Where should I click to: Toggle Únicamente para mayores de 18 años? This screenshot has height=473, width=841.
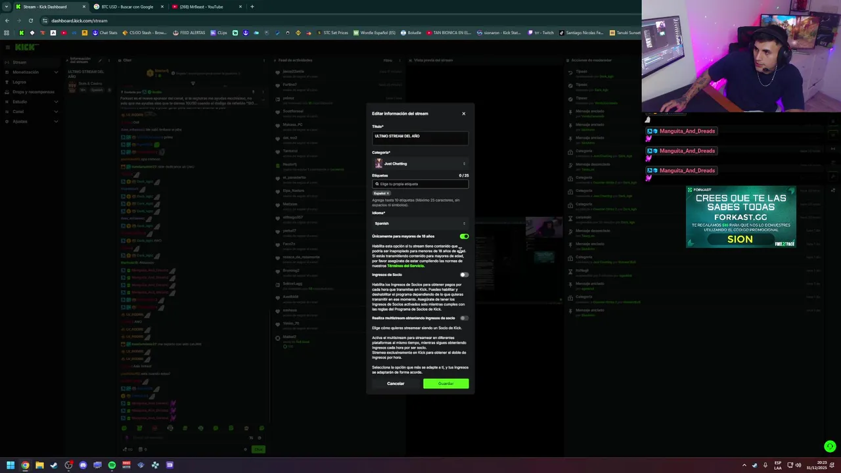[x=465, y=236]
